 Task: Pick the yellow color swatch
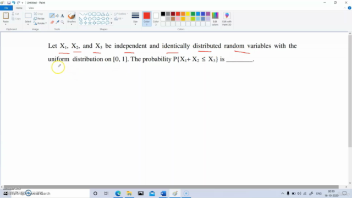tap(188, 14)
